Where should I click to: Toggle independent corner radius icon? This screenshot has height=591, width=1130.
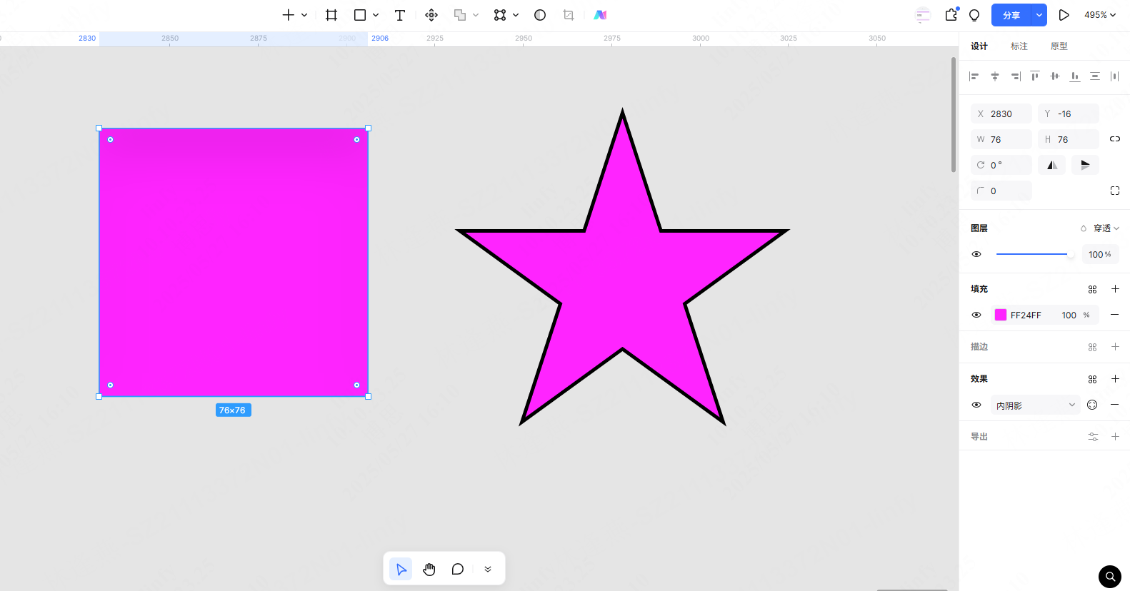(x=1114, y=191)
